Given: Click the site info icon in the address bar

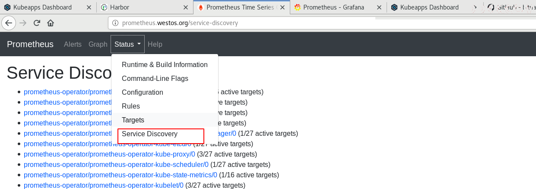Looking at the screenshot, I should pyautogui.click(x=115, y=23).
